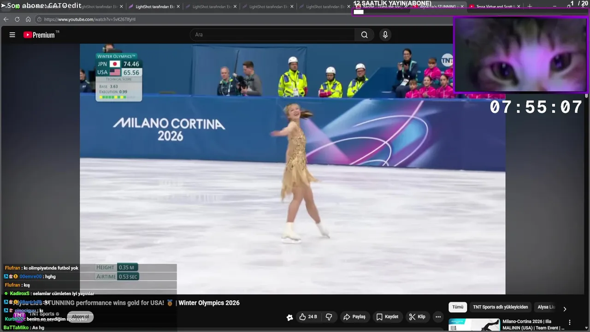Switch to the fifth LightShot tab
This screenshot has width=590, height=332.
click(x=324, y=6)
